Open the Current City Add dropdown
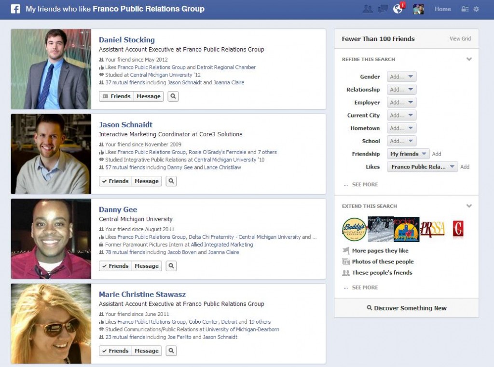Viewport: 494px width, 367px height. pyautogui.click(x=401, y=115)
